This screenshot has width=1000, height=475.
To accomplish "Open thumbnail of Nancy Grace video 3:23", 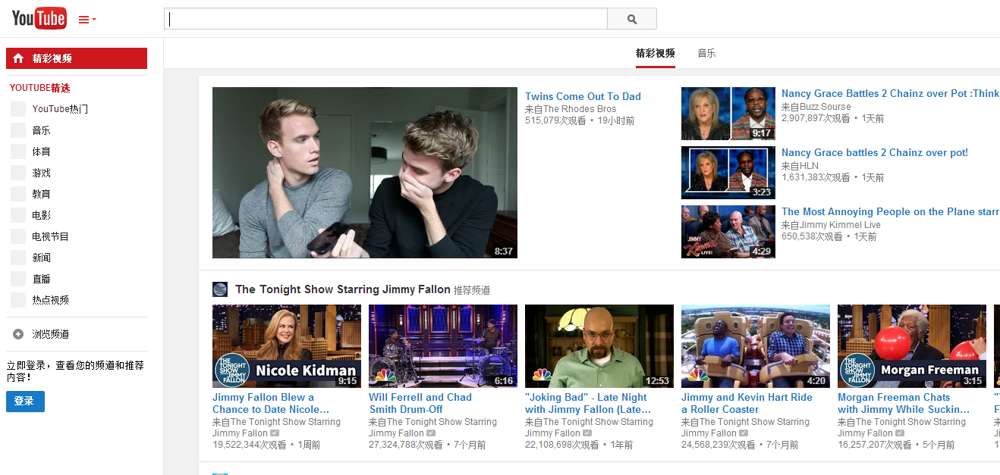I will pos(728,173).
